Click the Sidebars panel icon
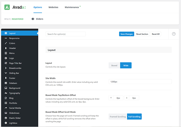 pyautogui.click(x=6, y=83)
